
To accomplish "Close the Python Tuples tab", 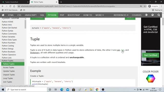I will (56, 2).
